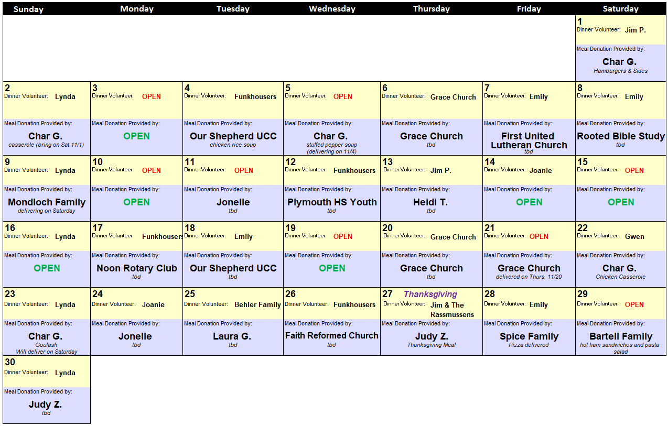Select the Spice Family donation entry
This screenshot has width=668, height=426.
(x=529, y=336)
